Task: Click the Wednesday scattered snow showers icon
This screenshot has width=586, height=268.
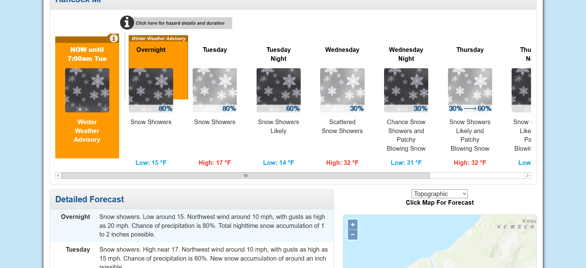Action: (342, 90)
